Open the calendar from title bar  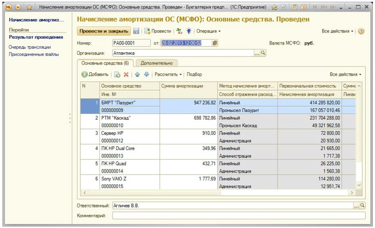304,7
